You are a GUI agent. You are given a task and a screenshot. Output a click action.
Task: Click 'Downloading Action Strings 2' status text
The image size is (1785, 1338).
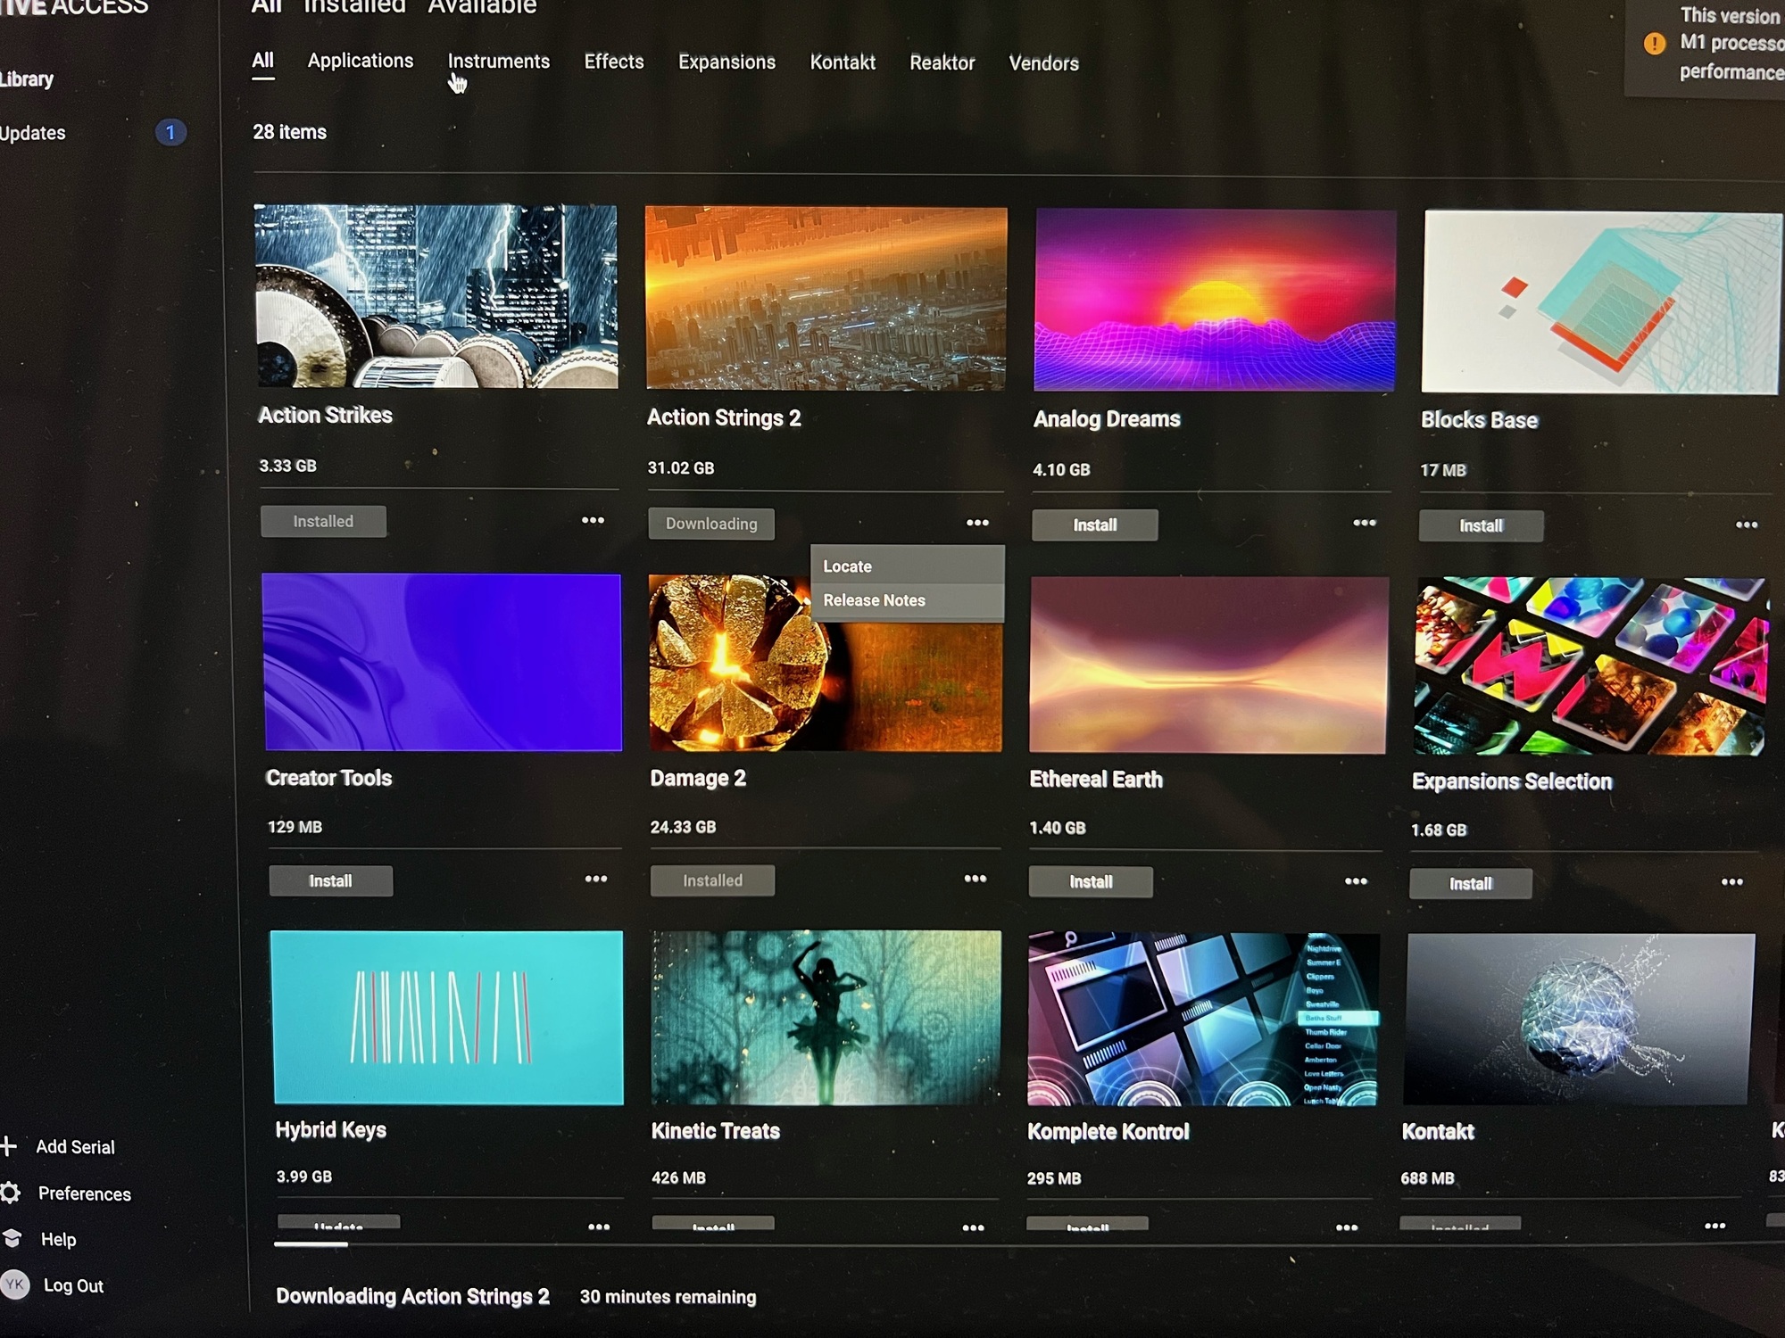(412, 1296)
